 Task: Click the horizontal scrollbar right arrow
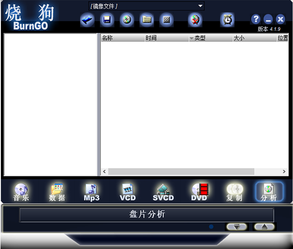pos(284,171)
